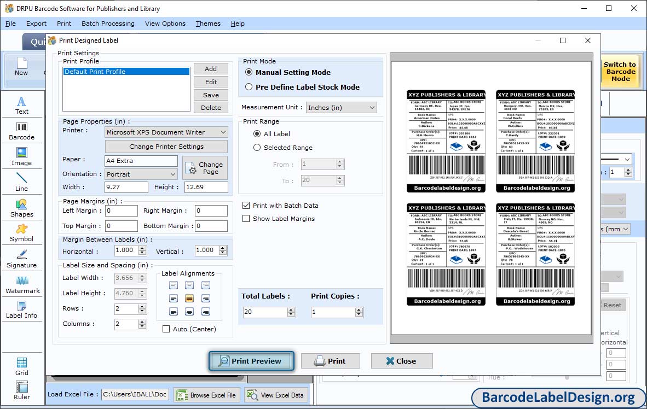This screenshot has height=409, width=647.
Task: Open the Export menu
Action: [x=36, y=24]
